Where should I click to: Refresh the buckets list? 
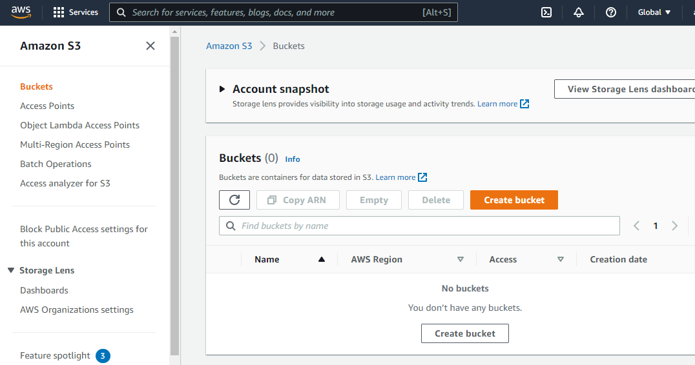point(234,200)
